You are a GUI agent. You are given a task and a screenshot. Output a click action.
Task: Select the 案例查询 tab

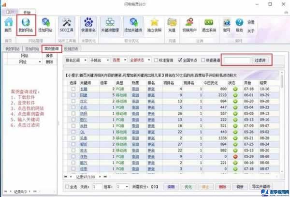(x=52, y=49)
